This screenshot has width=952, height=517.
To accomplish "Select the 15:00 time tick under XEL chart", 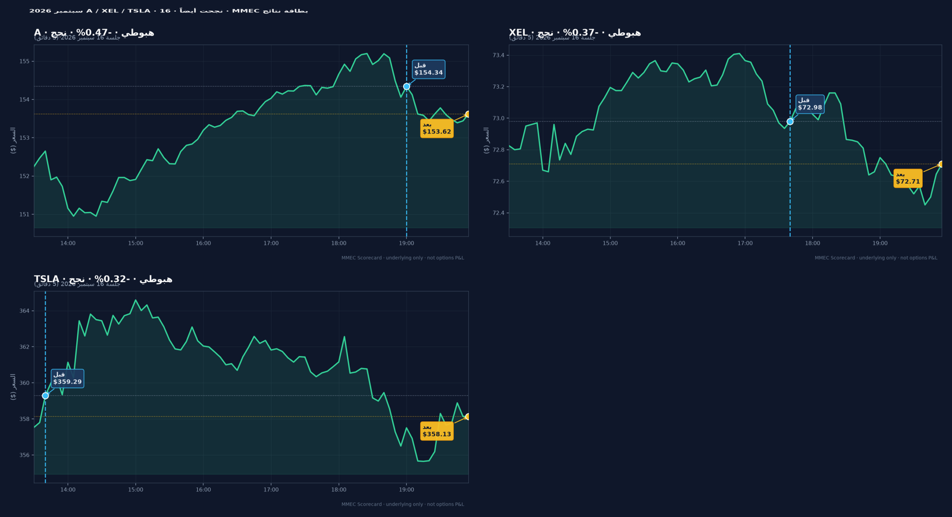I will coord(610,243).
